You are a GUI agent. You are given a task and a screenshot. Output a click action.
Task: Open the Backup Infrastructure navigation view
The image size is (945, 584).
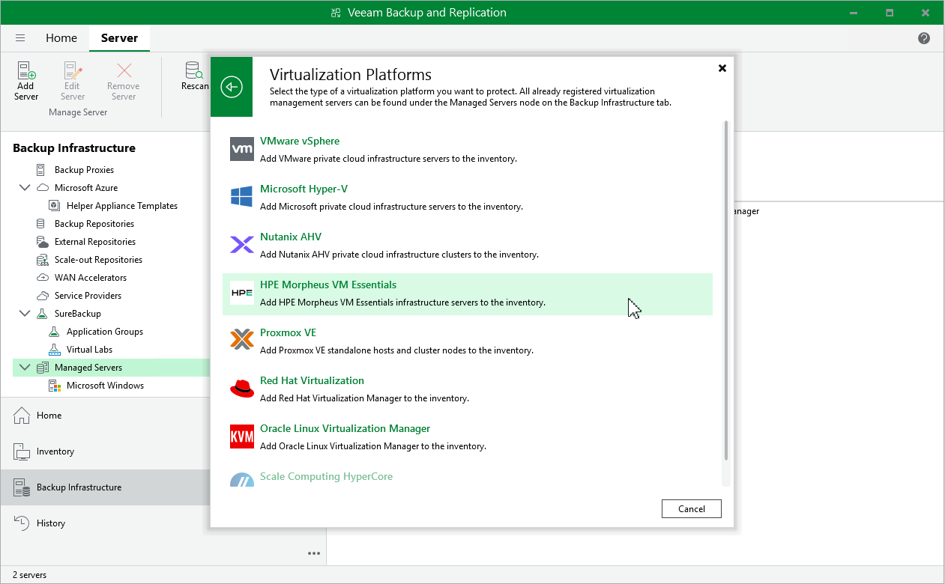(x=105, y=487)
